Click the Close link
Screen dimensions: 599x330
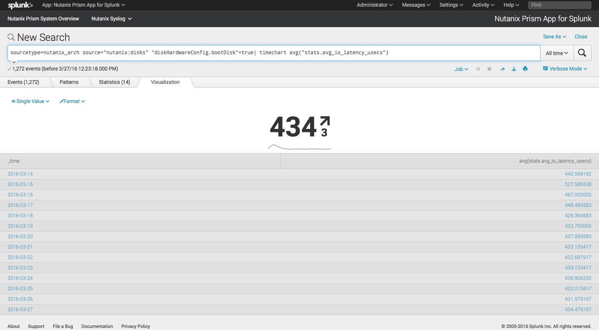coord(581,37)
